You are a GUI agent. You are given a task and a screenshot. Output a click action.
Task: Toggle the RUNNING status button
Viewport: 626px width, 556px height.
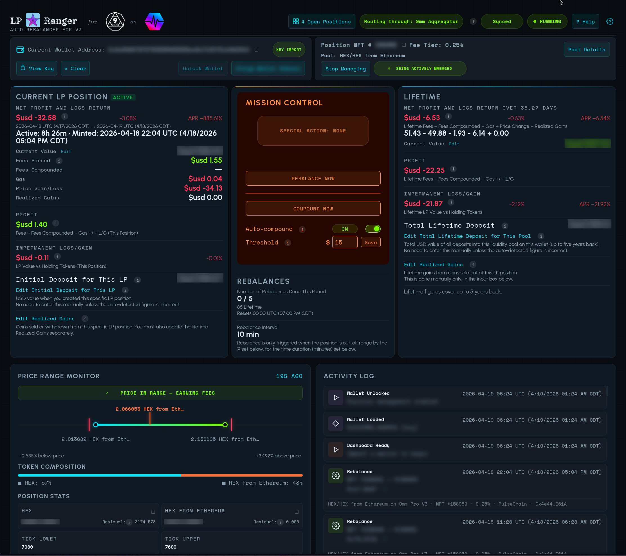tap(547, 21)
